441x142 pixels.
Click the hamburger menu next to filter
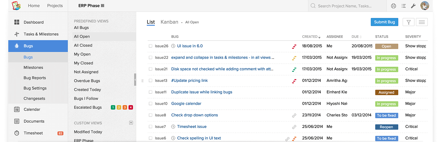422,22
